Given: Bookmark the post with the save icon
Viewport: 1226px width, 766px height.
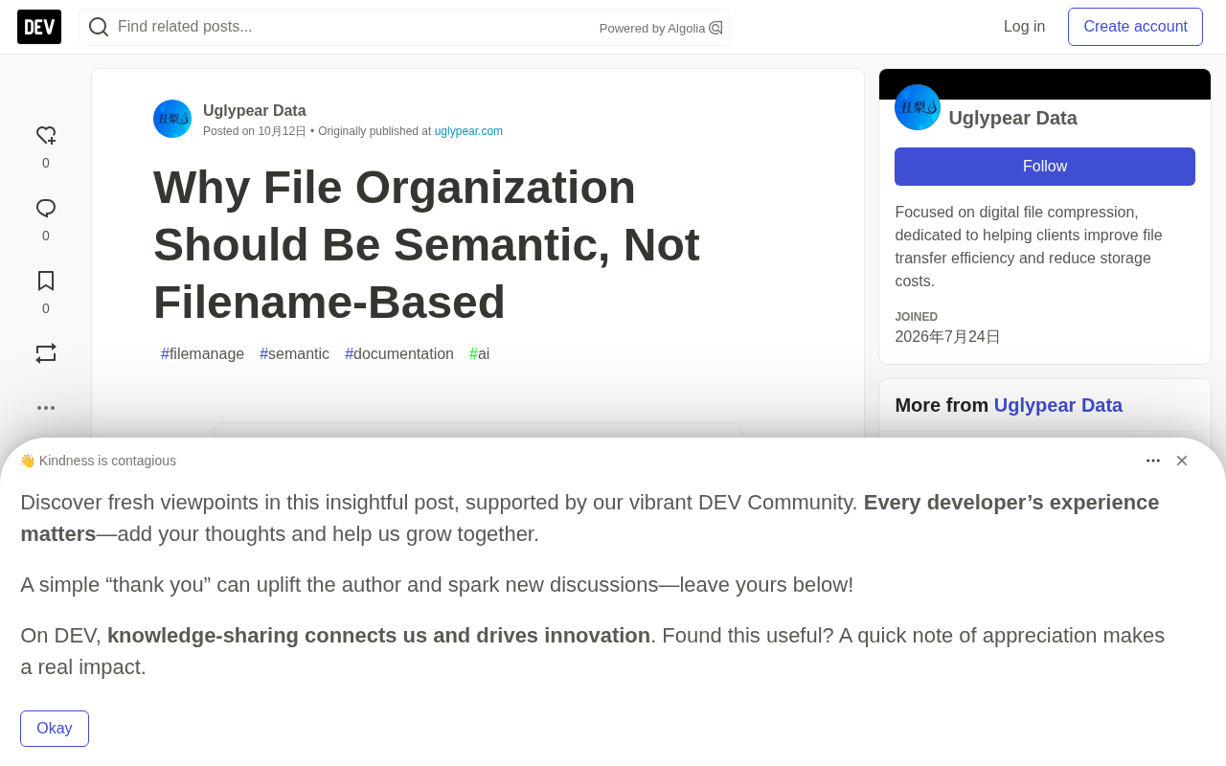Looking at the screenshot, I should tap(46, 281).
